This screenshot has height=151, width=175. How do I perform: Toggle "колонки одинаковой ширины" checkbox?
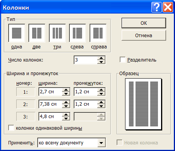[11, 128]
